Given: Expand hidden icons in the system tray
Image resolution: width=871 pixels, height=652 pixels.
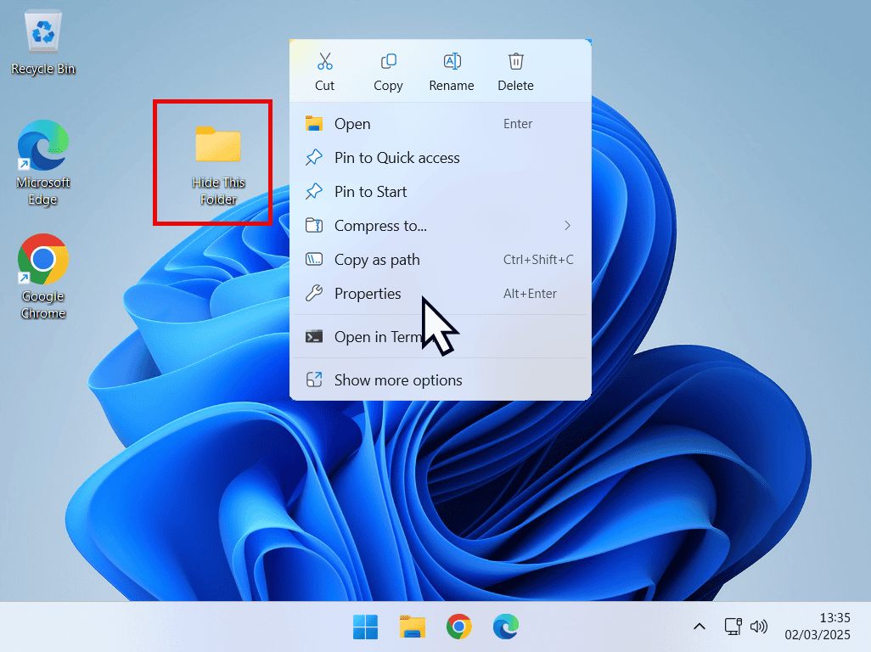Looking at the screenshot, I should coord(699,627).
